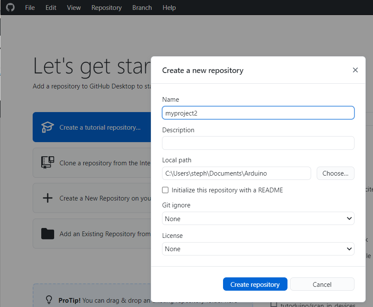Open the Edit menu
Image resolution: width=373 pixels, height=307 pixels.
[x=51, y=8]
